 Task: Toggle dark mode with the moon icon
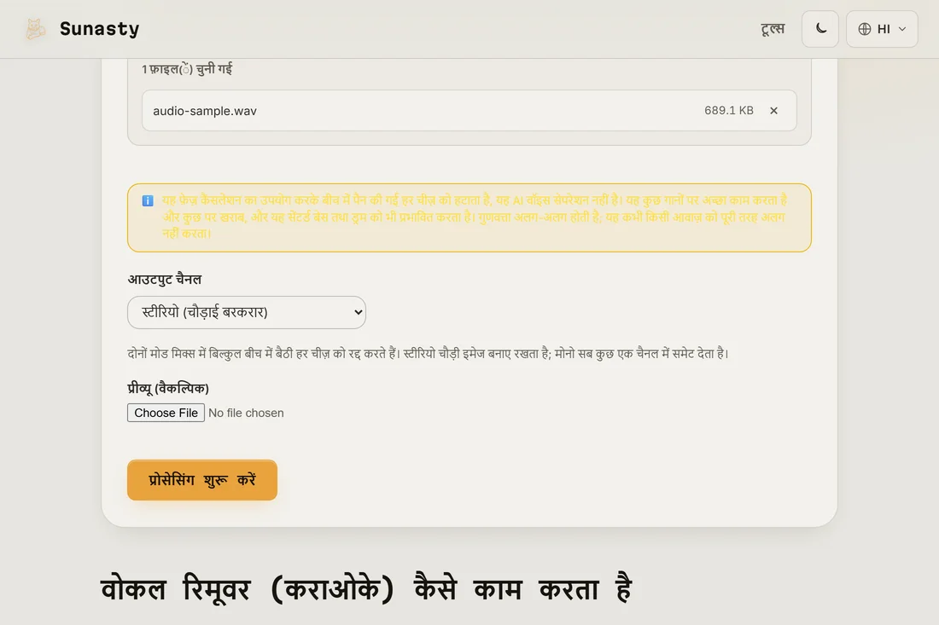coord(820,29)
